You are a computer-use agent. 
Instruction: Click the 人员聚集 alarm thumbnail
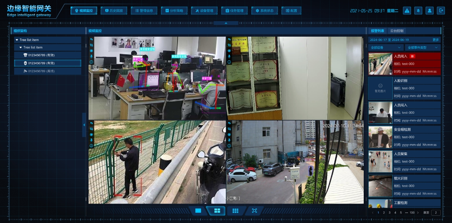tap(380, 161)
